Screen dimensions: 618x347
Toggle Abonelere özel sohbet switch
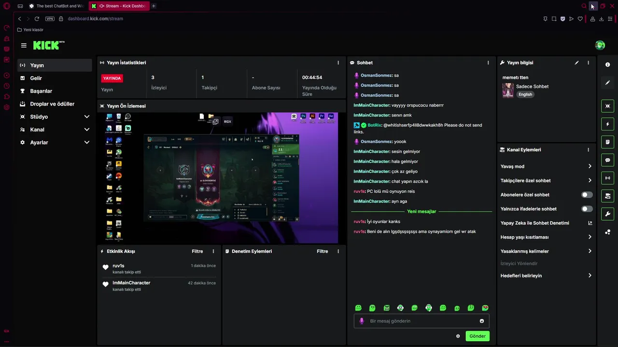[x=587, y=195]
